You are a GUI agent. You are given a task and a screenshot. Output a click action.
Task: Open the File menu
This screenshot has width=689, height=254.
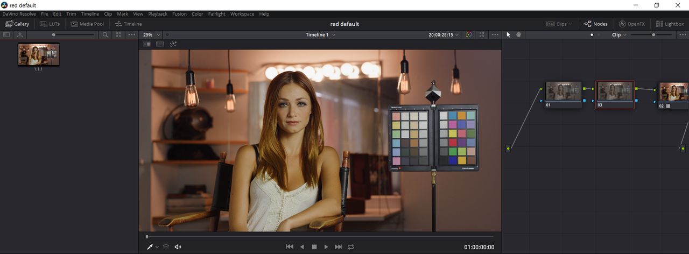(45, 14)
